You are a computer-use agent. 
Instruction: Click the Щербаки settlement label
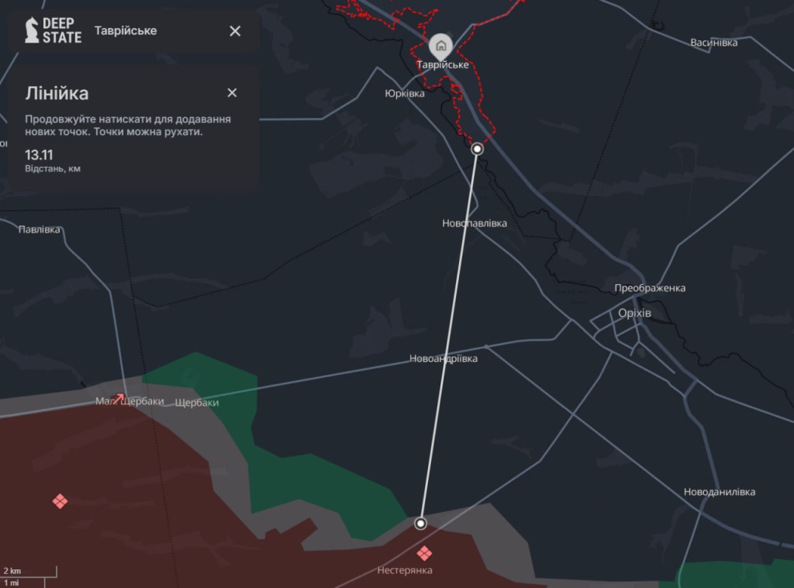(197, 403)
